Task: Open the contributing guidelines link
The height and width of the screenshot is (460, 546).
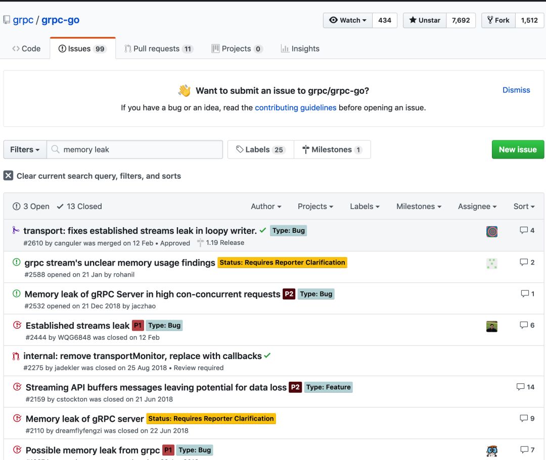Action: pos(296,108)
